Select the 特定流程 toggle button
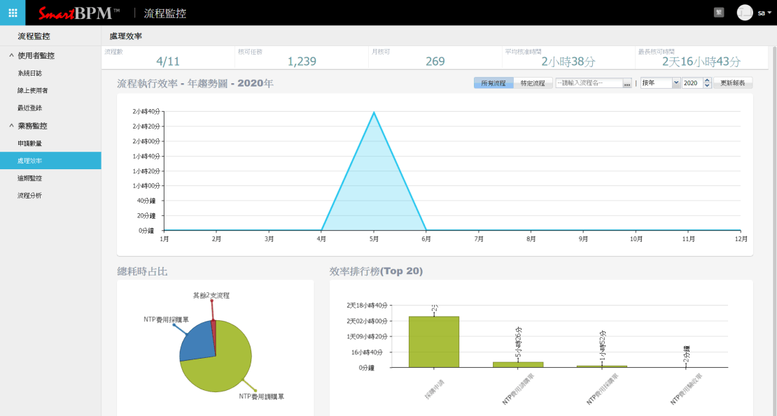Screen dimensions: 777x416 pos(533,83)
